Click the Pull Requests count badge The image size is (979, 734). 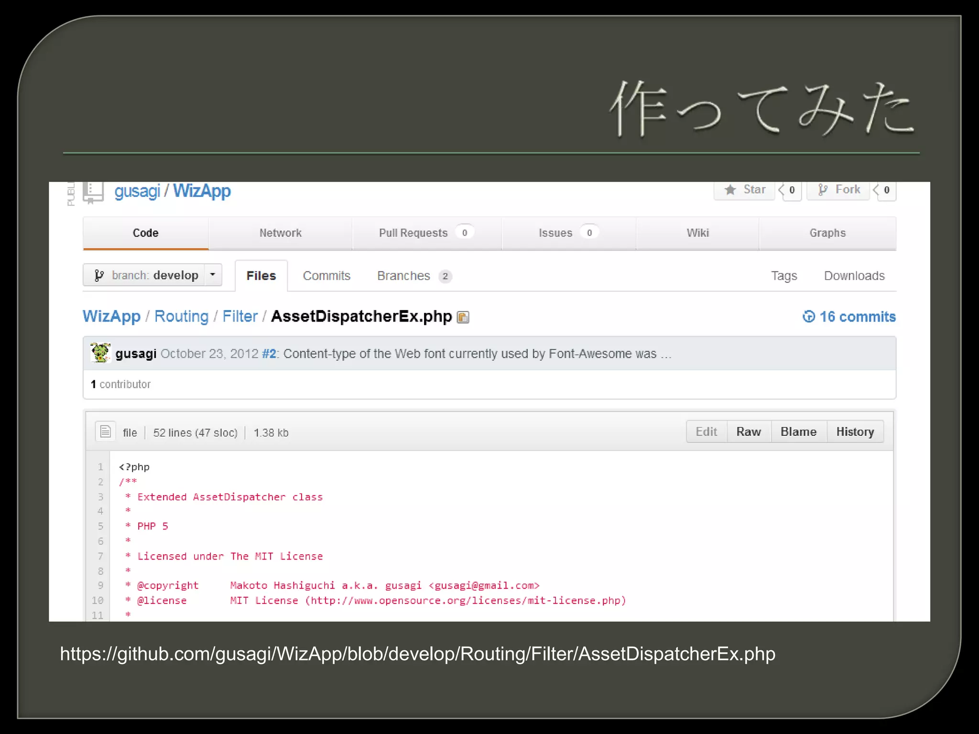465,233
